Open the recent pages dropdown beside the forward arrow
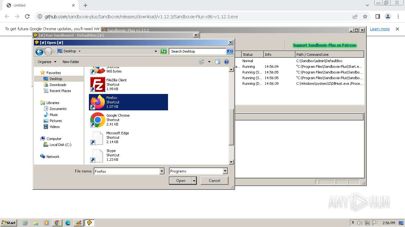The height and width of the screenshot is (227, 405). 54,51
